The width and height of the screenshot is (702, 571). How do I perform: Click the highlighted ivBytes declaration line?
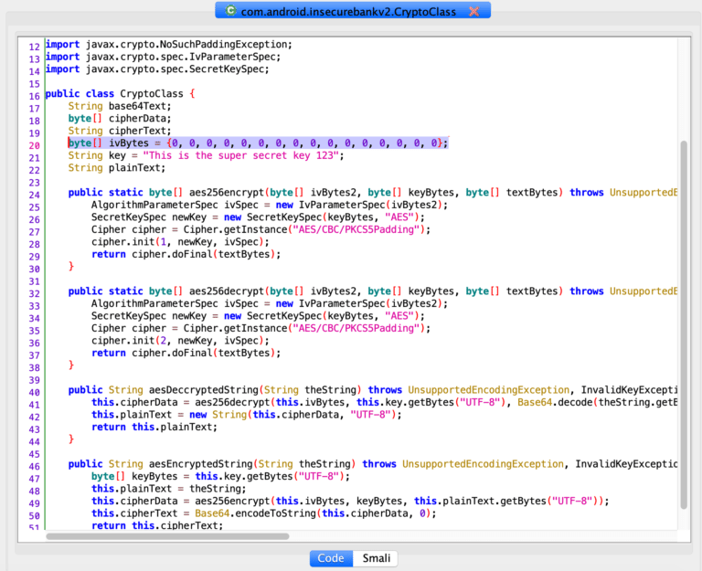[258, 143]
